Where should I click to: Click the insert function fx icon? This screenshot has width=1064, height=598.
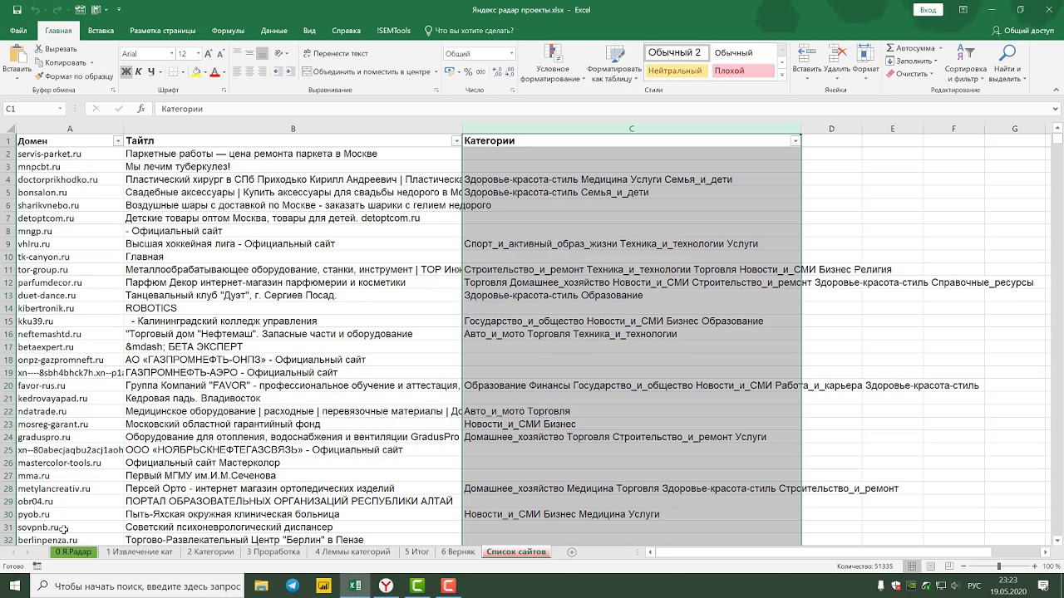point(141,109)
